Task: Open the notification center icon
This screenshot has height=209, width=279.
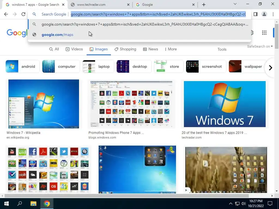Action: [x=270, y=204]
